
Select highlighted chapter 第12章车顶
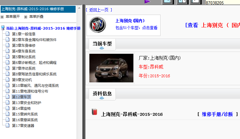(21, 97)
